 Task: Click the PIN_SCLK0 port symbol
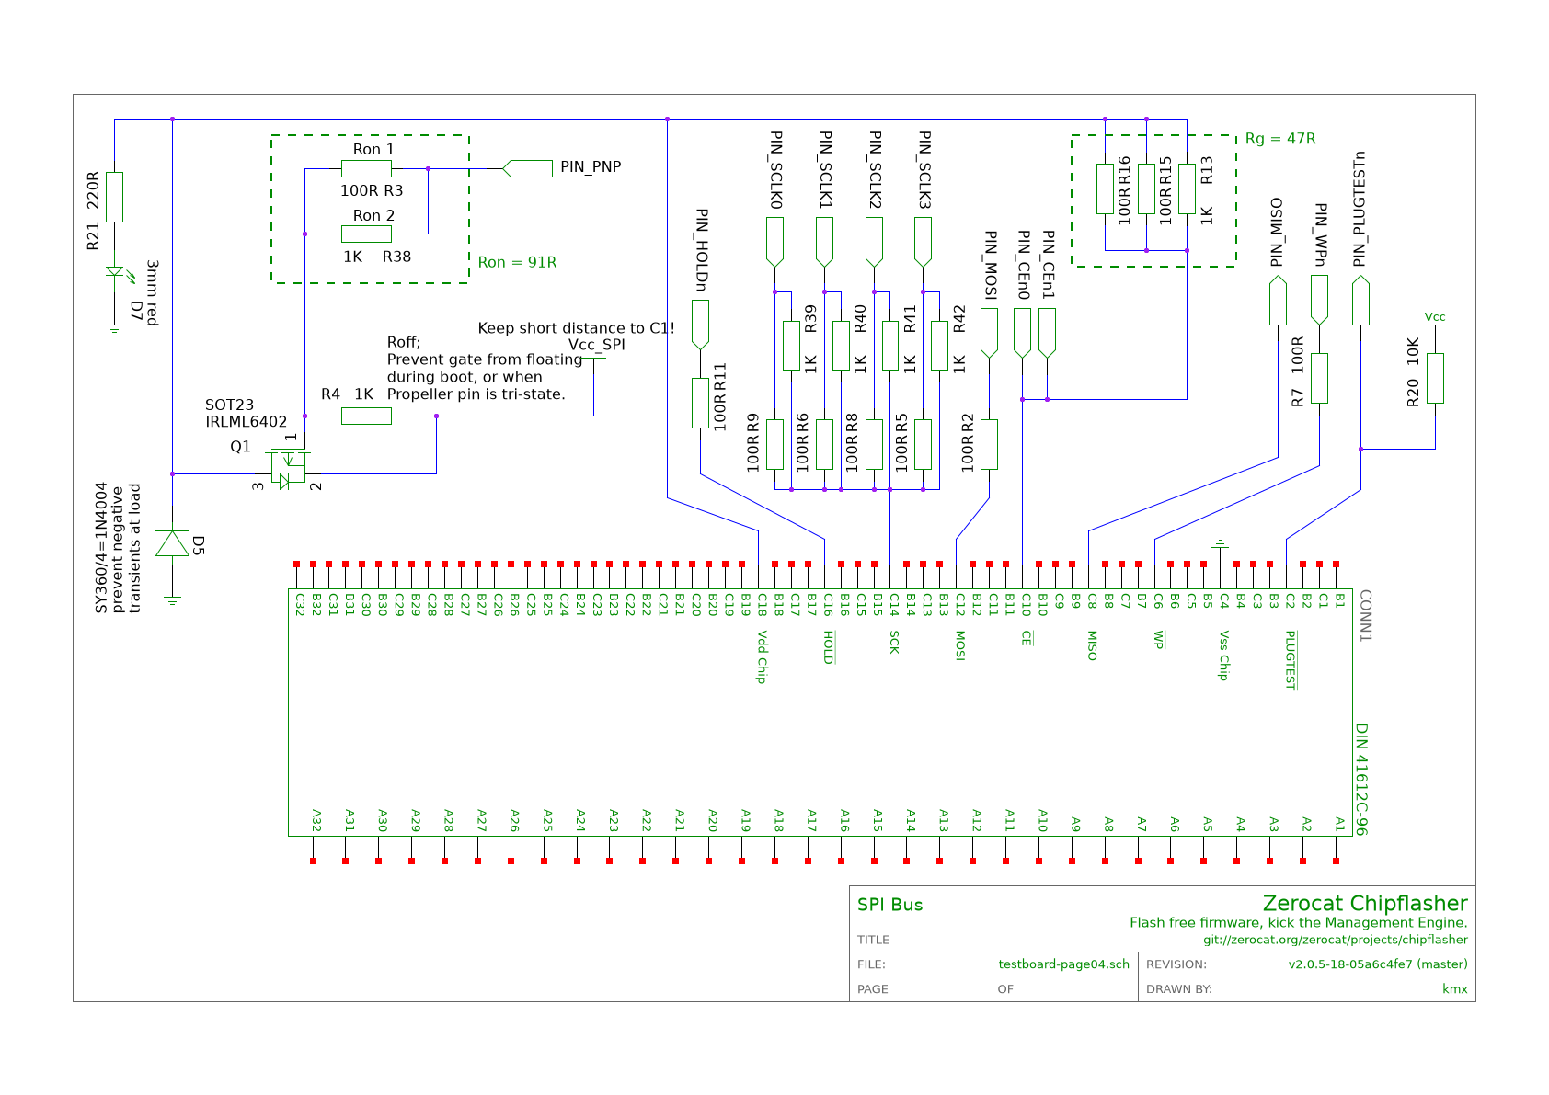click(x=774, y=242)
